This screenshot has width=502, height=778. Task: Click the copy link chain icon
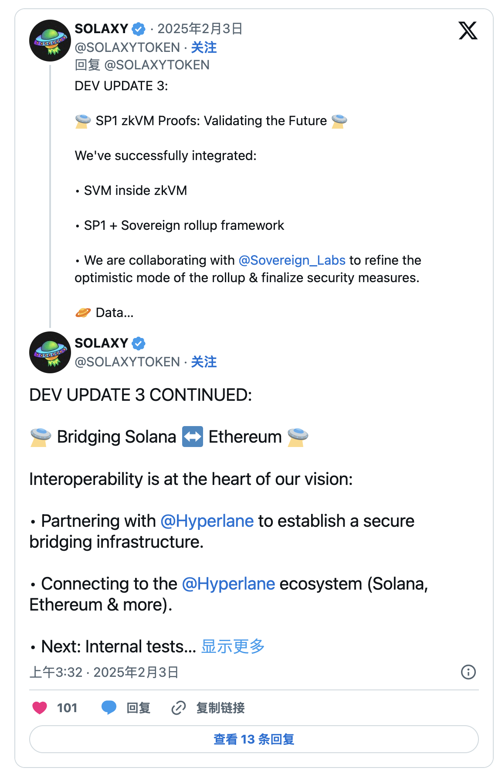coord(178,707)
